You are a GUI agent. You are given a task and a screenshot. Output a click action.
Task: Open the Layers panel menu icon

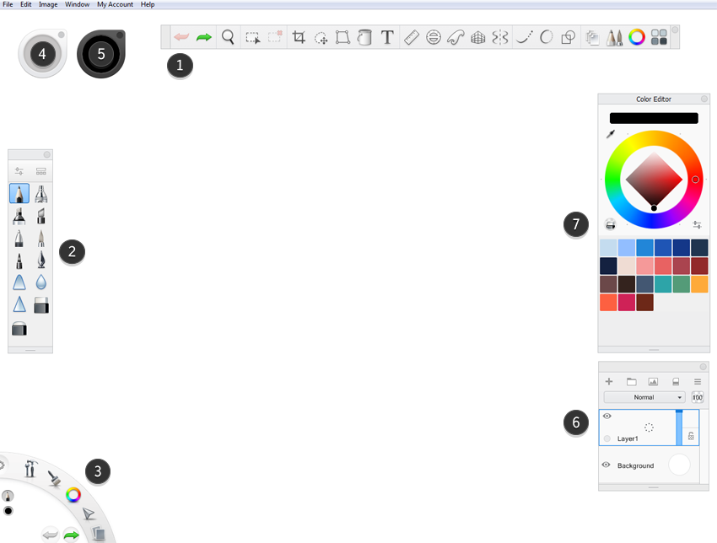697,381
